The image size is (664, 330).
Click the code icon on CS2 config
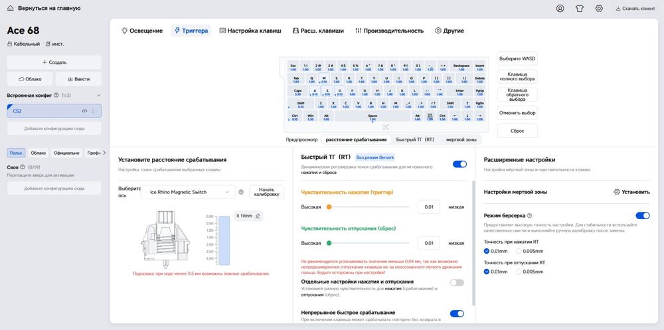84,111
